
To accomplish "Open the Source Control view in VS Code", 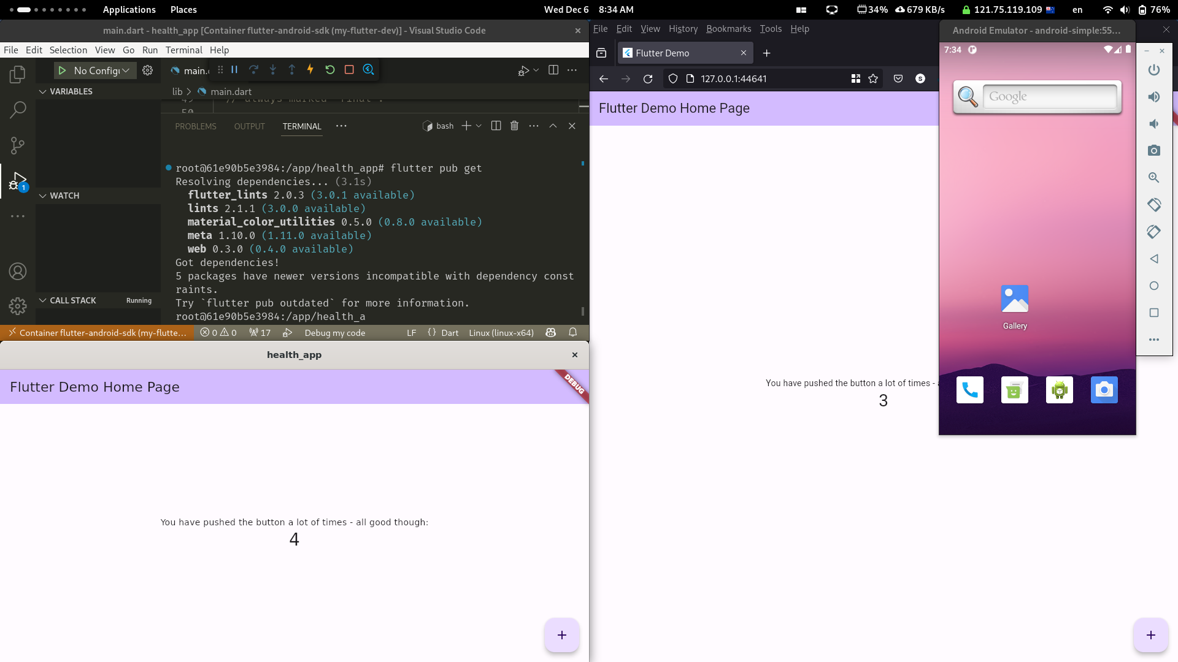I will point(18,145).
